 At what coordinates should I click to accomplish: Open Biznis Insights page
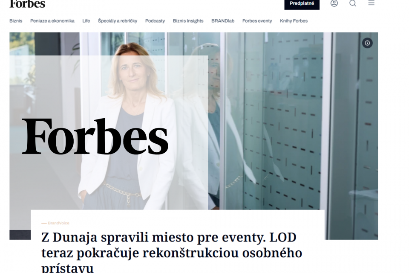pyautogui.click(x=188, y=21)
